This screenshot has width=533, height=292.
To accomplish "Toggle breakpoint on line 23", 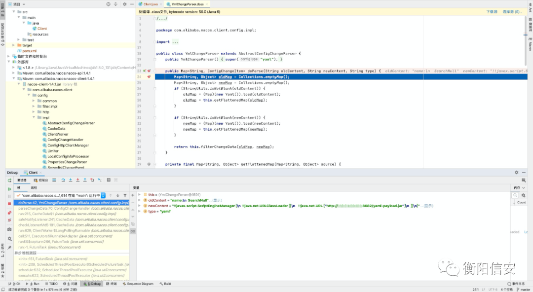I will click(149, 71).
